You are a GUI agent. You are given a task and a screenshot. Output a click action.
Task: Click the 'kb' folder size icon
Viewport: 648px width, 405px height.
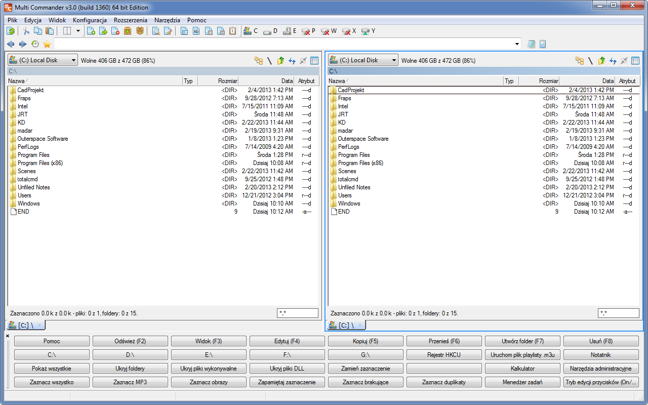point(196,31)
